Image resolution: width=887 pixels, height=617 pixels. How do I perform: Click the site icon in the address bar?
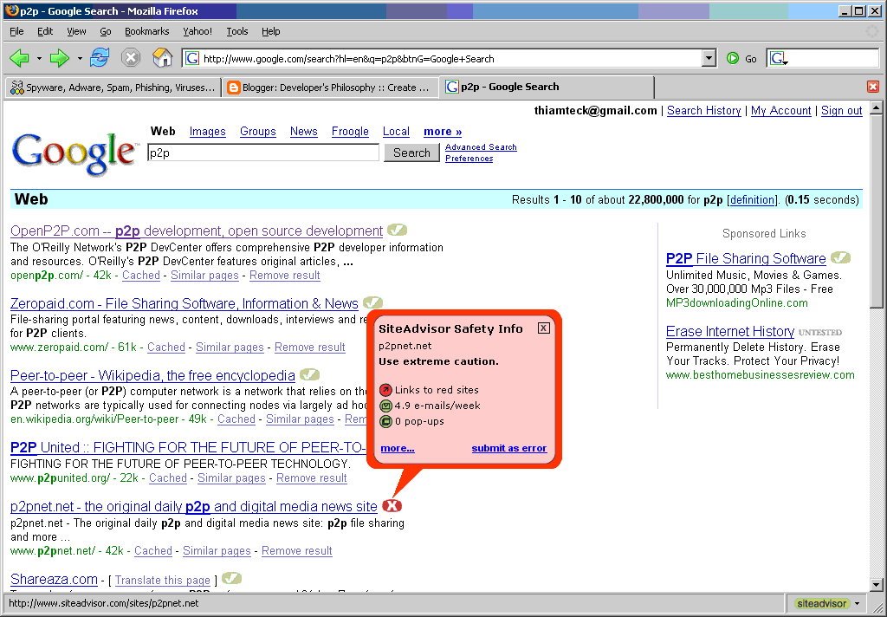click(x=192, y=58)
